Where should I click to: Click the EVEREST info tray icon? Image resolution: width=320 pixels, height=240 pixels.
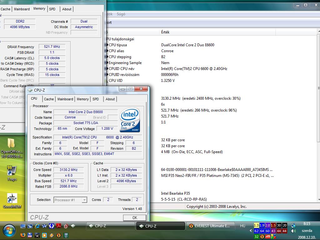coord(262,237)
